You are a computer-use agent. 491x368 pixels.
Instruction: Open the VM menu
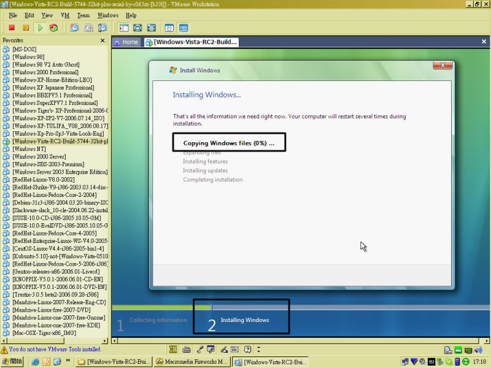coord(65,15)
